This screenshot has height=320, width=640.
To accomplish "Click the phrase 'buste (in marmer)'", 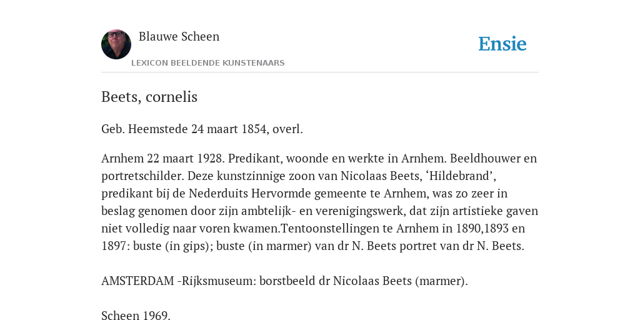I will tap(264, 246).
